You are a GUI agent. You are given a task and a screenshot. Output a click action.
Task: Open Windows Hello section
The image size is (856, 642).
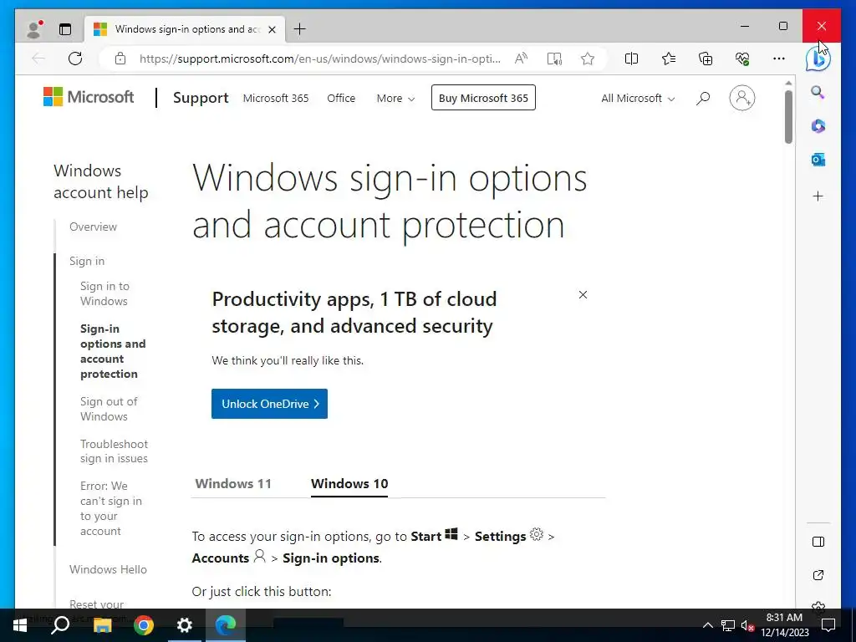(108, 569)
